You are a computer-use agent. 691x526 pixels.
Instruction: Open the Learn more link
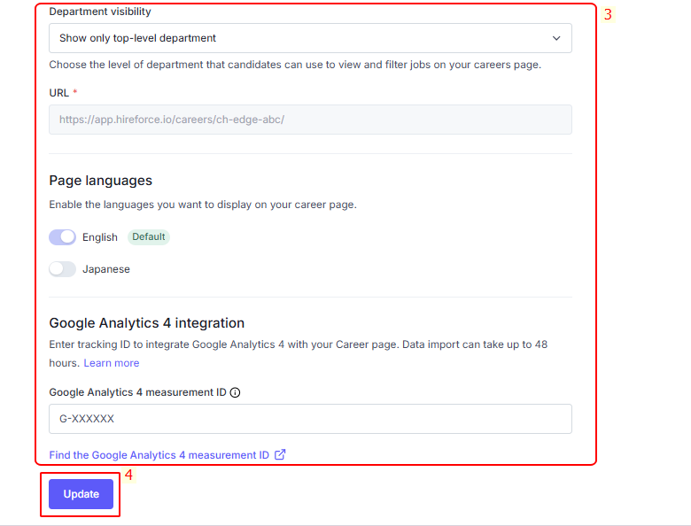pos(112,363)
